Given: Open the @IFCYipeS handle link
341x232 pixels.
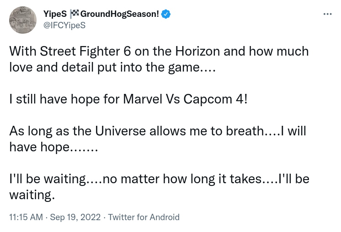Looking at the screenshot, I should click(x=64, y=26).
